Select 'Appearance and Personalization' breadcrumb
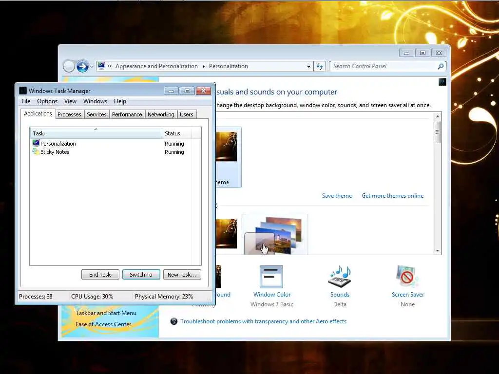The height and width of the screenshot is (374, 499). tap(156, 66)
